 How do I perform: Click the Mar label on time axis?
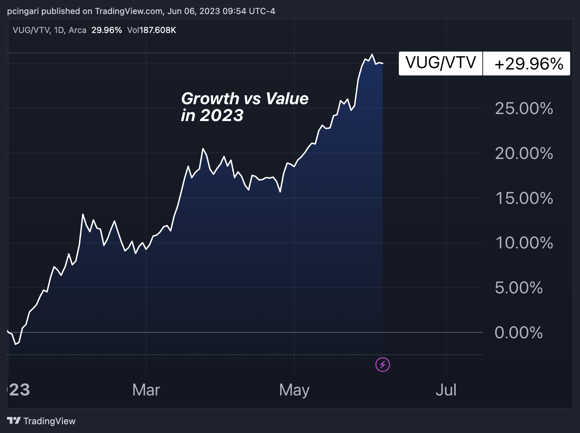(x=146, y=390)
